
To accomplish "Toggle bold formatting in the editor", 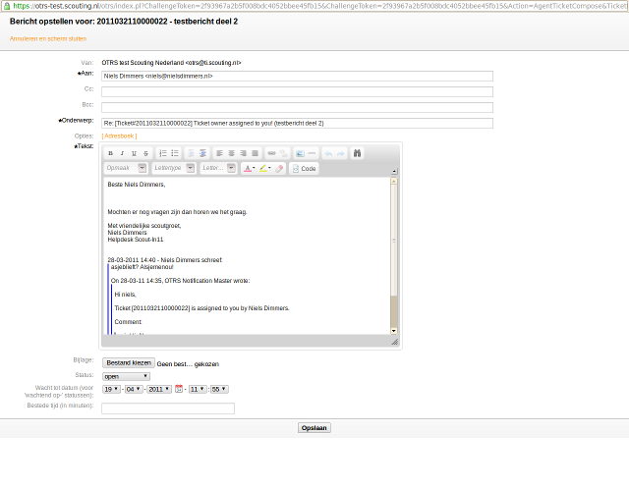I will [111, 153].
